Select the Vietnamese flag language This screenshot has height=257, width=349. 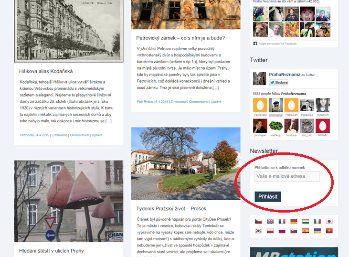click(x=329, y=231)
